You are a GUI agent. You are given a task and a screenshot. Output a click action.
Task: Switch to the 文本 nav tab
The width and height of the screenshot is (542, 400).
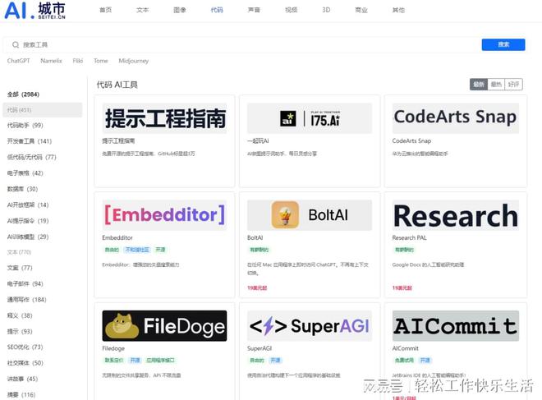point(142,10)
